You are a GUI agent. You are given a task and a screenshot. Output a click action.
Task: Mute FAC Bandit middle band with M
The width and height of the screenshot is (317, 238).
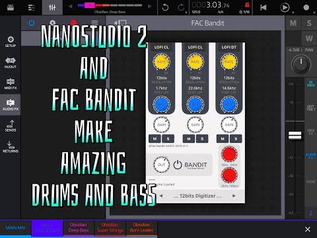click(189, 139)
